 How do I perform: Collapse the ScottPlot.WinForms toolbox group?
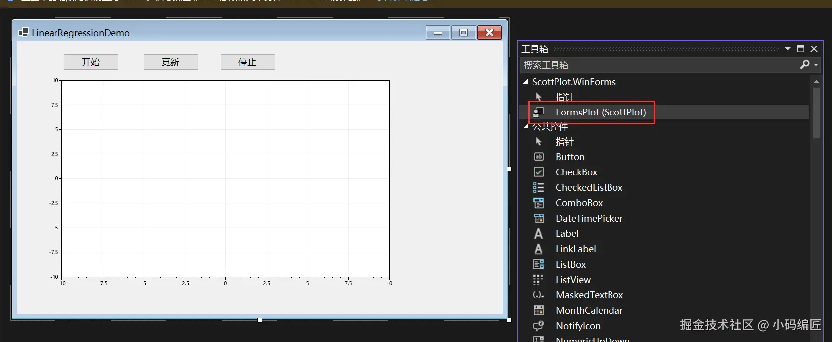coord(526,82)
